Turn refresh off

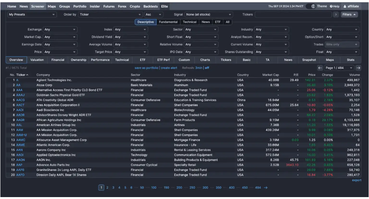pyautogui.click(x=207, y=68)
